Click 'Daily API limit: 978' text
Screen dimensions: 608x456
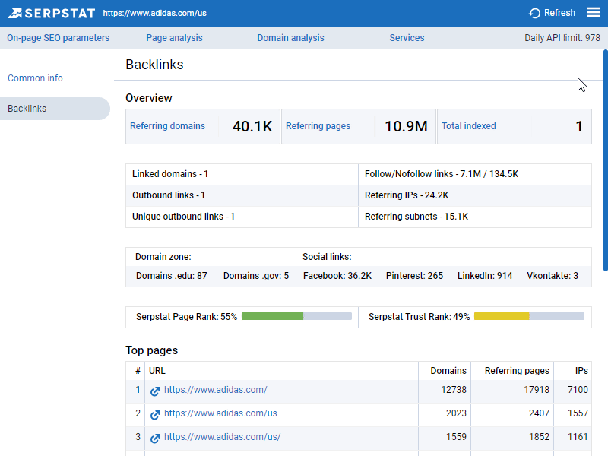(562, 38)
